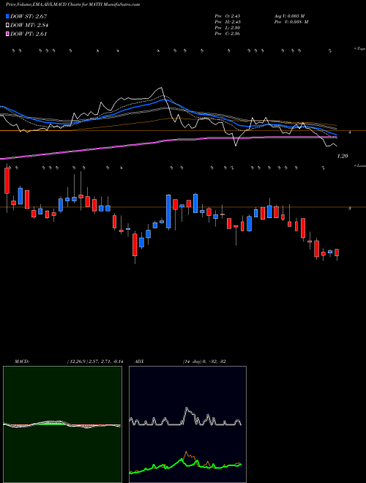Click the '1.20' price label
Viewport: 366px width, 483px height.
click(x=343, y=156)
